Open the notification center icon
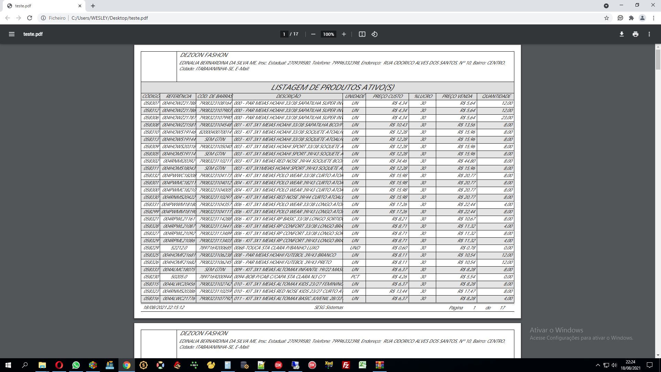This screenshot has height=372, width=661. click(x=650, y=365)
